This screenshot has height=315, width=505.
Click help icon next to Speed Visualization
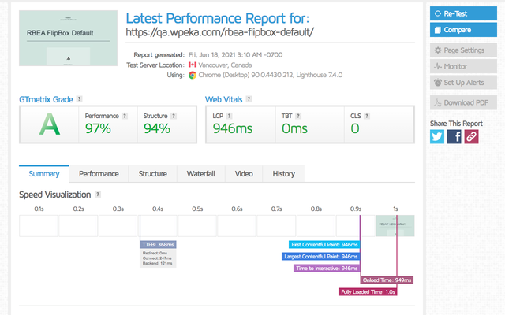[98, 195]
